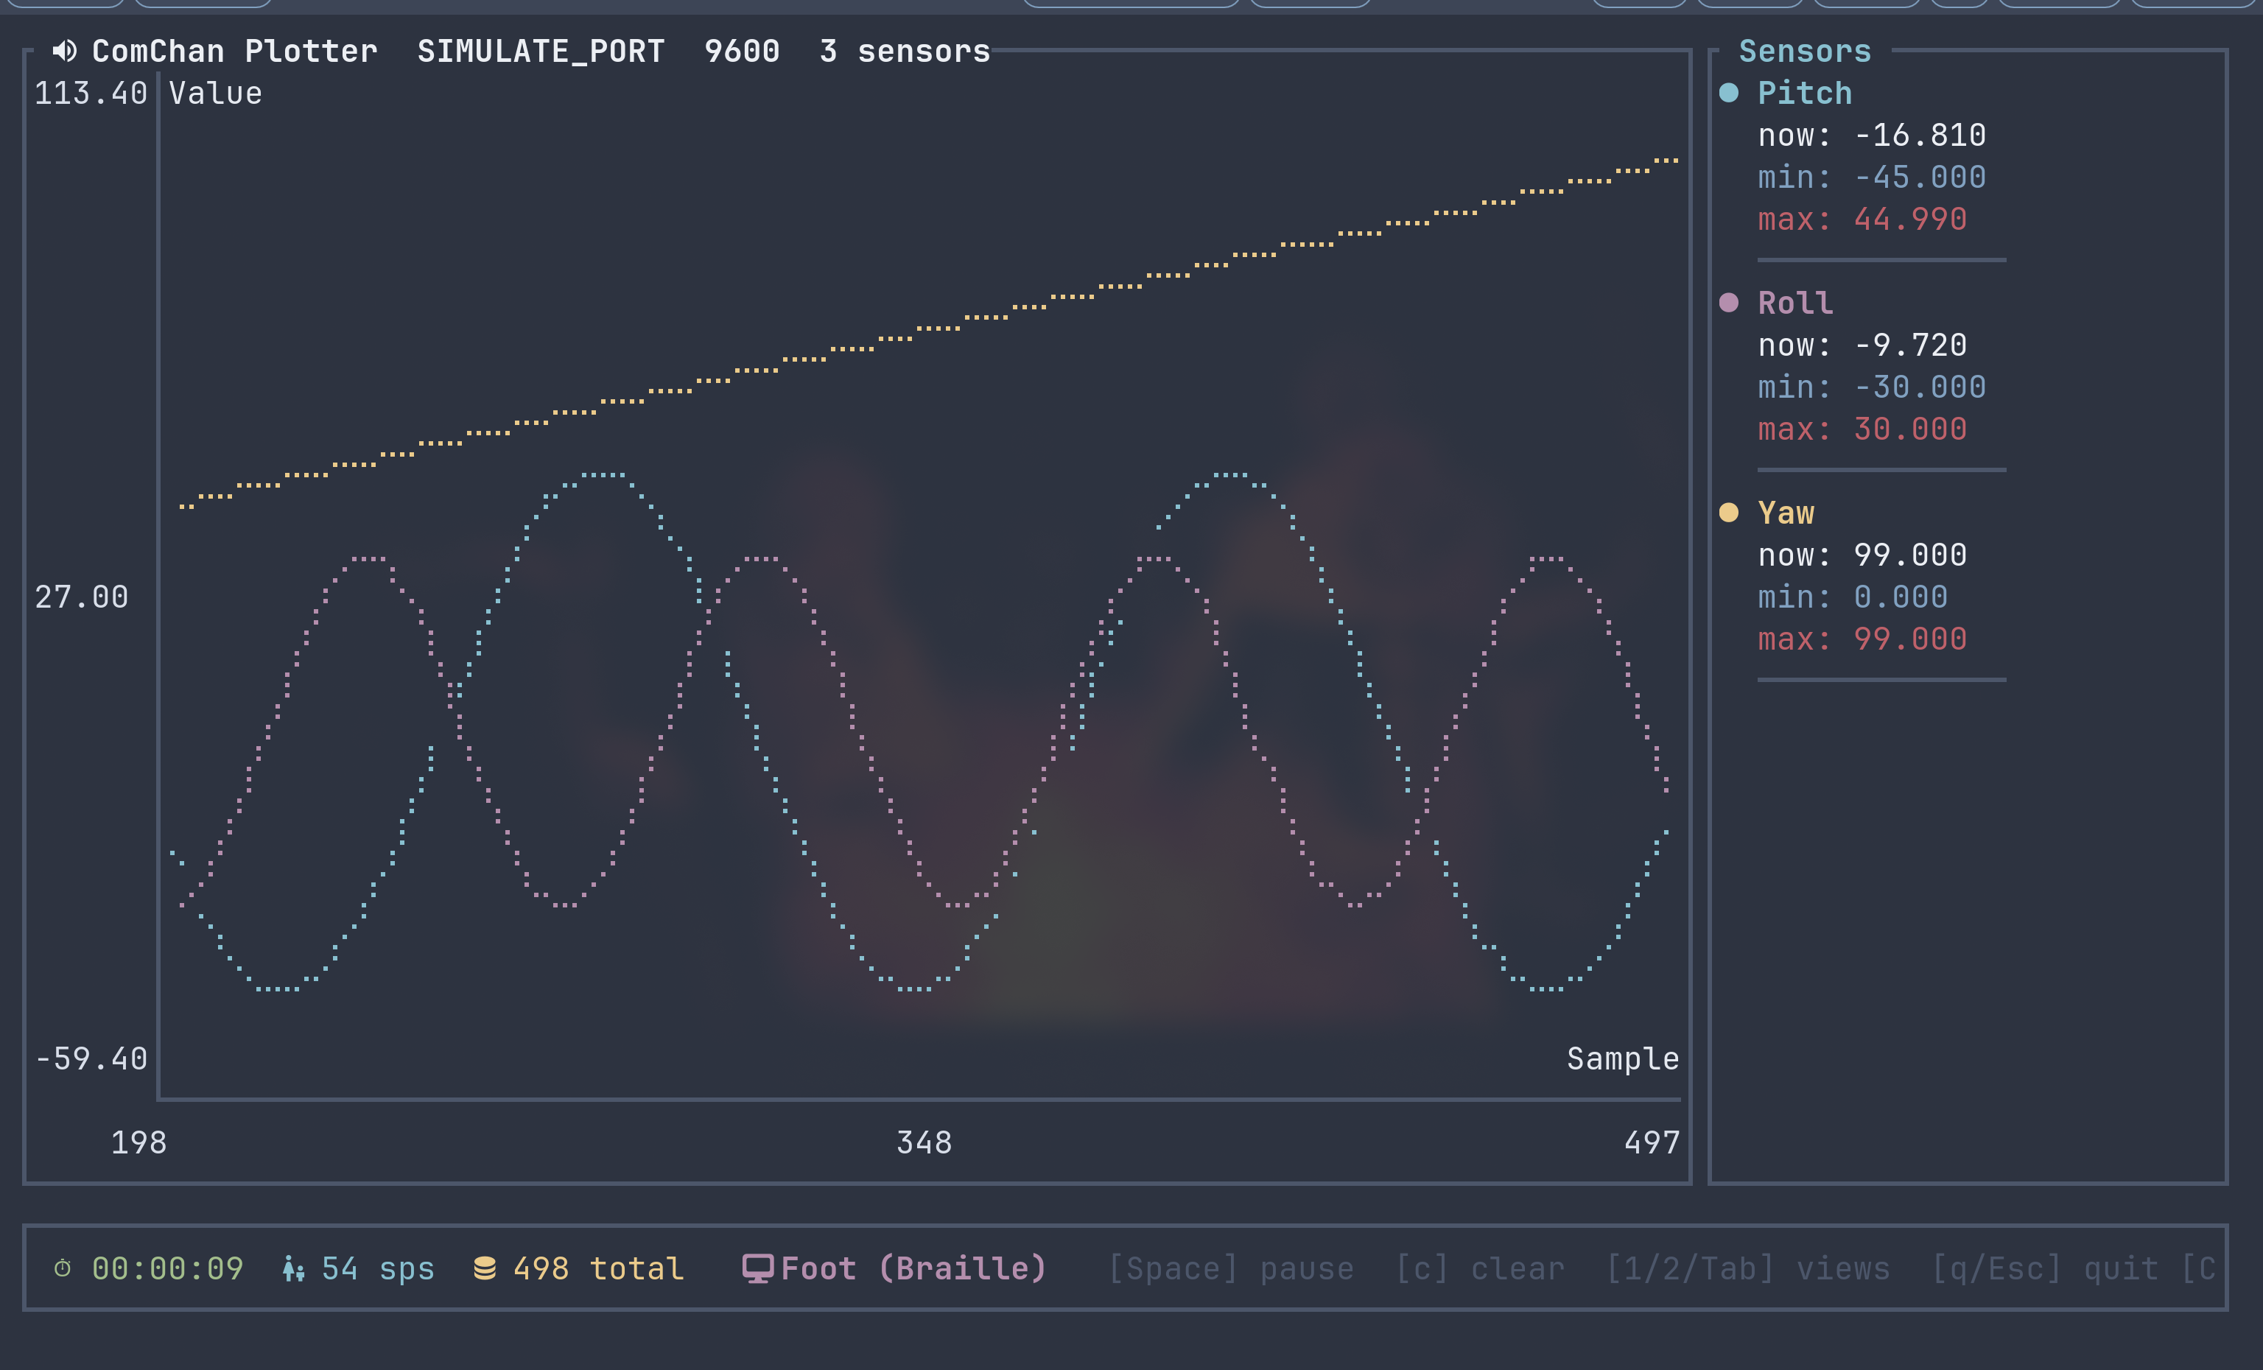
Task: Click the 497 x-axis label
Action: click(x=1652, y=1142)
